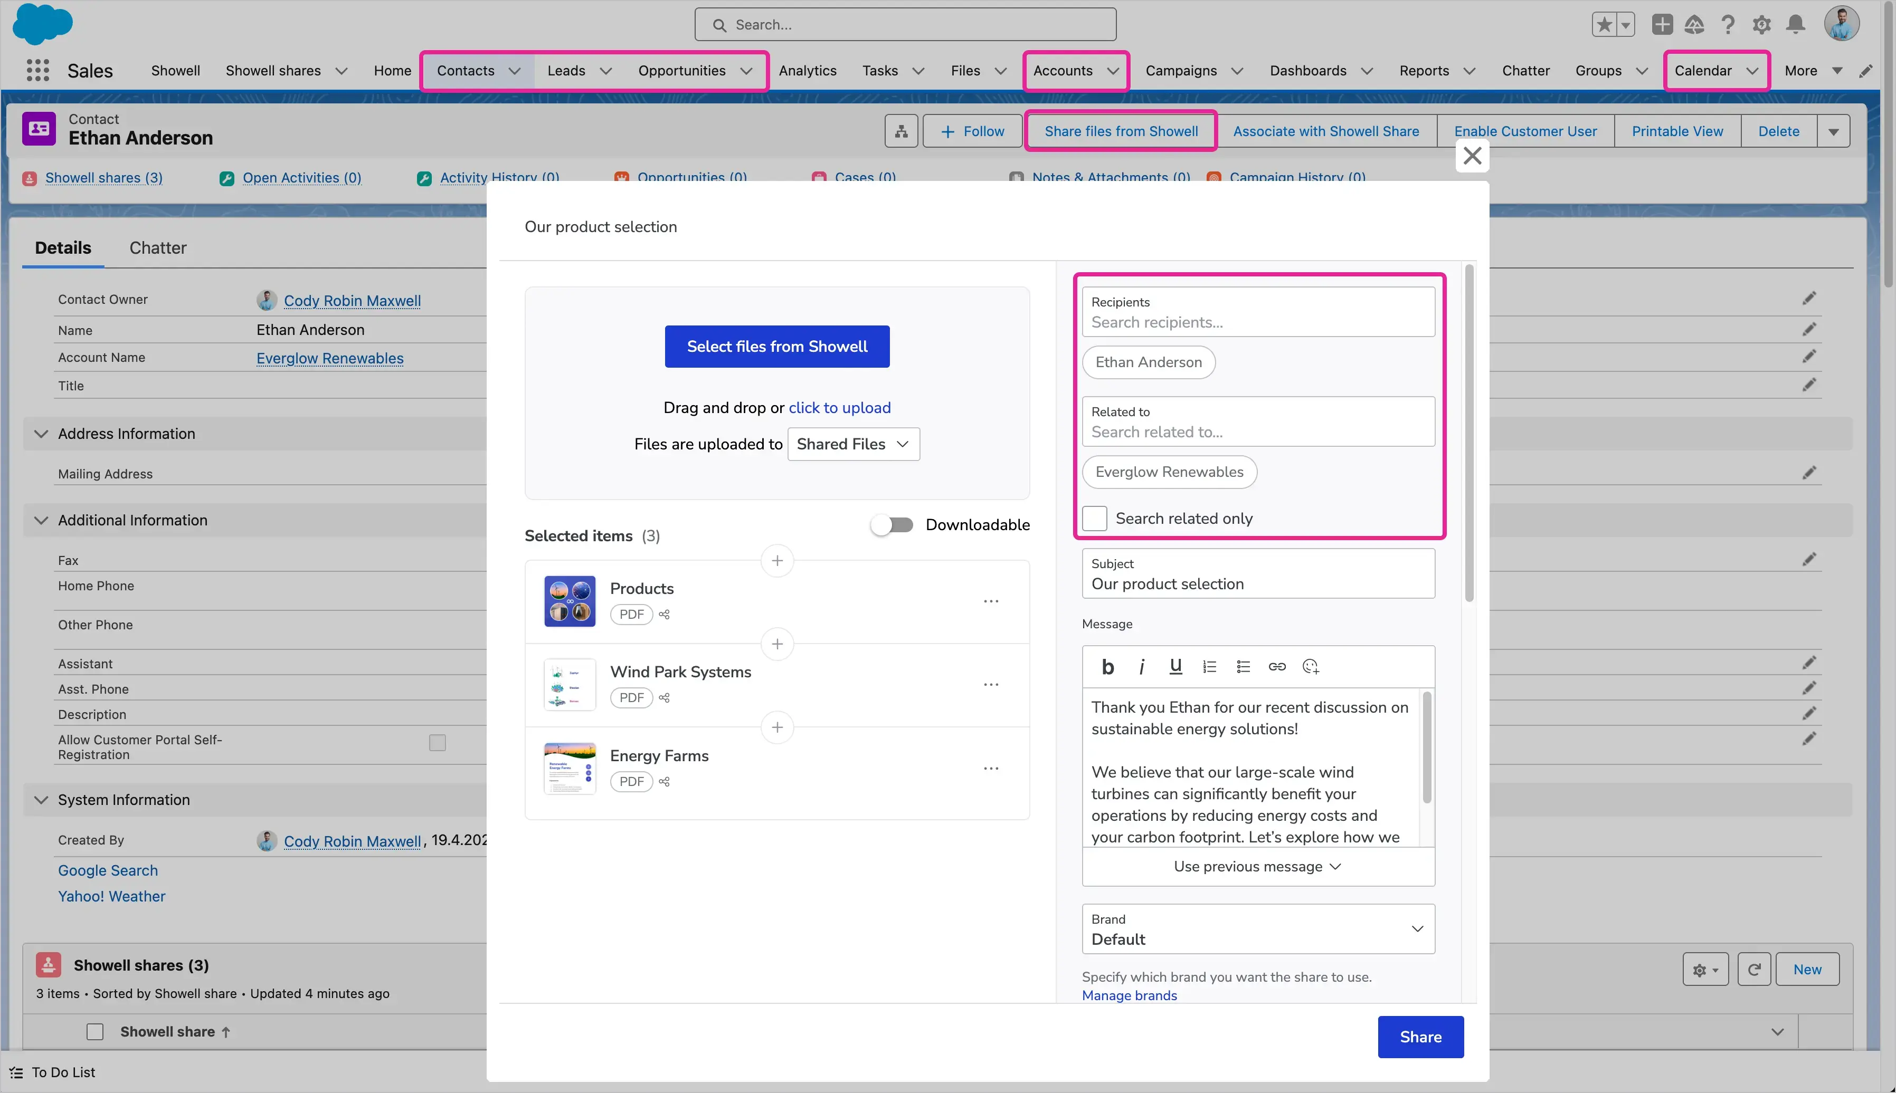Open the App Launcher grid icon
The width and height of the screenshot is (1896, 1093).
pos(37,71)
